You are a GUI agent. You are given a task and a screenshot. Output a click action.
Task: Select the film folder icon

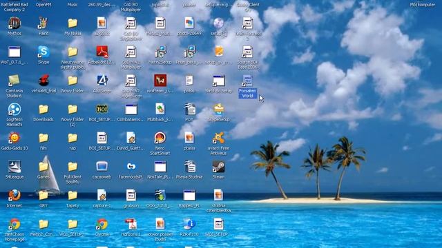[43, 138]
